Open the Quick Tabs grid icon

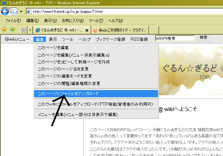[x=23, y=30]
